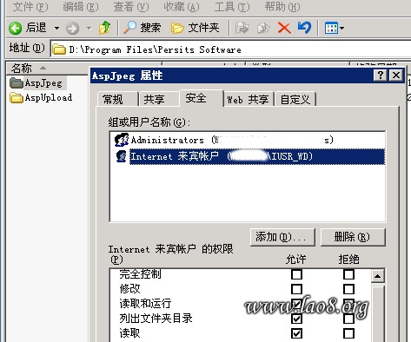Click the 搜索 search toolbar button
Screen dimensions: 411x342
click(142, 28)
